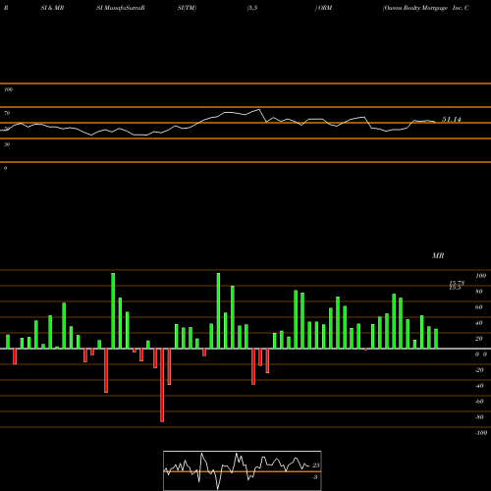
Task: Click the tallest red bar reaching -90
Action: (x=162, y=385)
